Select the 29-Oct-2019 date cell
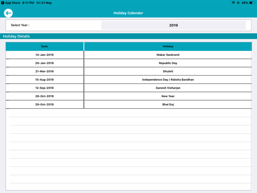The image size is (257, 193). 45,104
